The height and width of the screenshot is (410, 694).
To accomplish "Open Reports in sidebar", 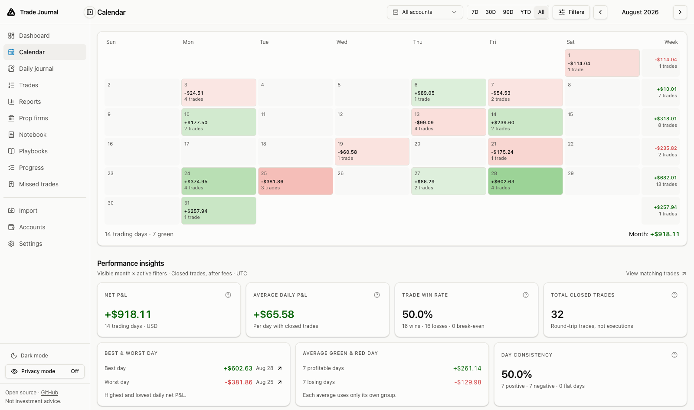I will point(45,102).
